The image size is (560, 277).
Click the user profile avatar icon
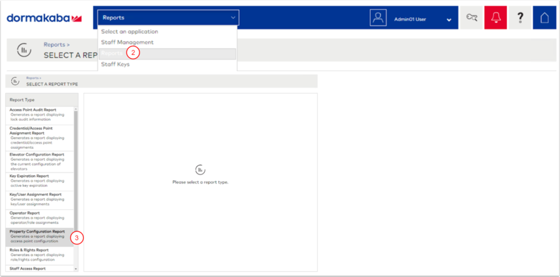pyautogui.click(x=378, y=18)
